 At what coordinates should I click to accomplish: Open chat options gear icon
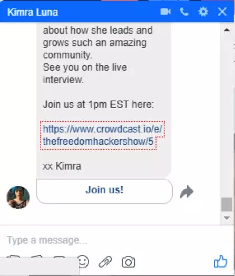[203, 12]
